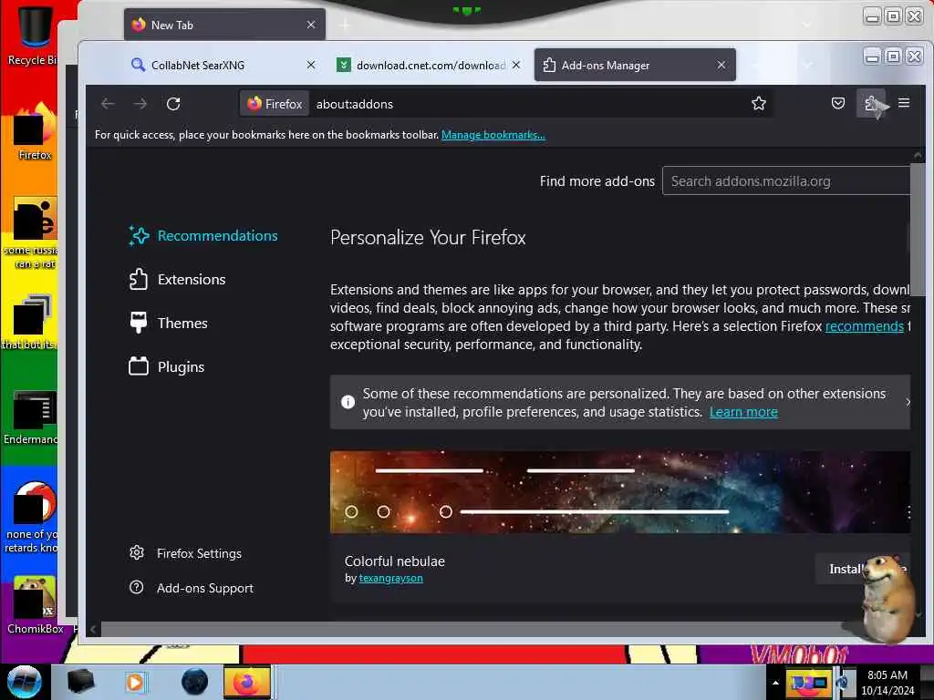Open Add-ons Support link in sidebar
The height and width of the screenshot is (700, 934).
pos(192,588)
